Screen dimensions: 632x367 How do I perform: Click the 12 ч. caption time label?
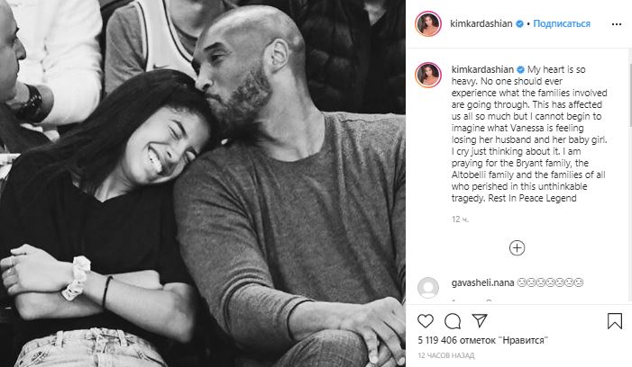tap(460, 219)
